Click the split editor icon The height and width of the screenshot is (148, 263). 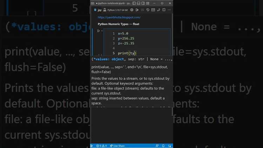164,10
